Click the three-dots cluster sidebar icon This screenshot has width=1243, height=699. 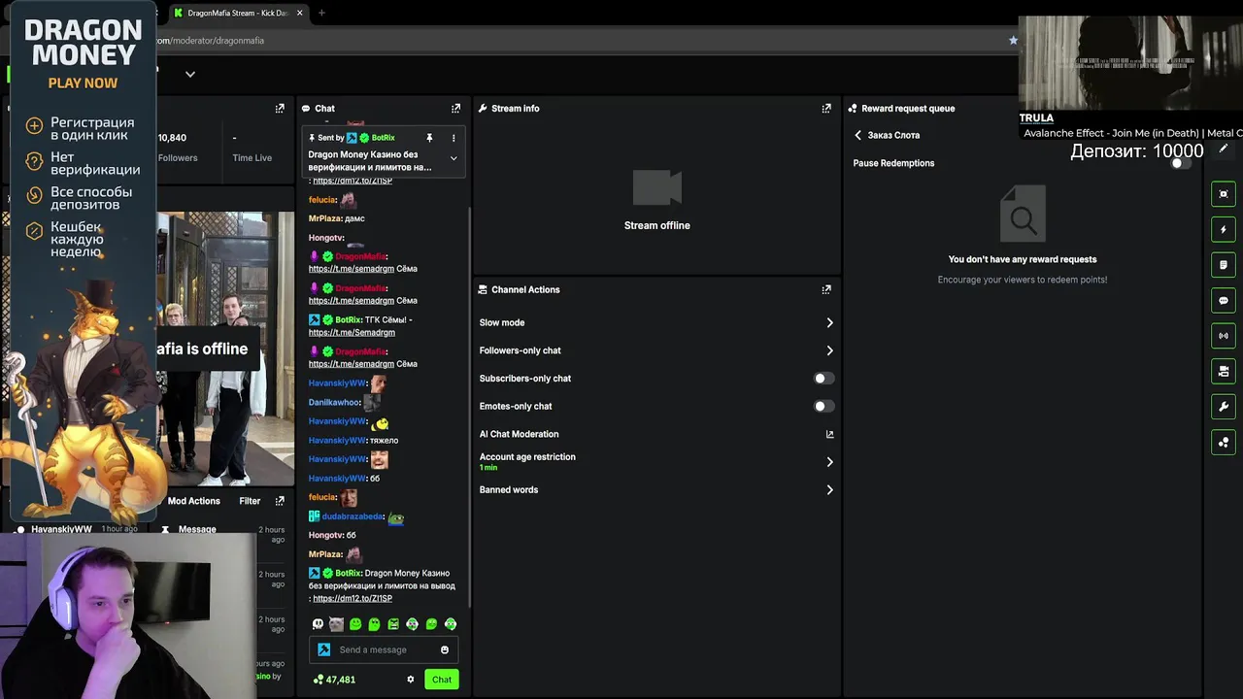[1224, 442]
